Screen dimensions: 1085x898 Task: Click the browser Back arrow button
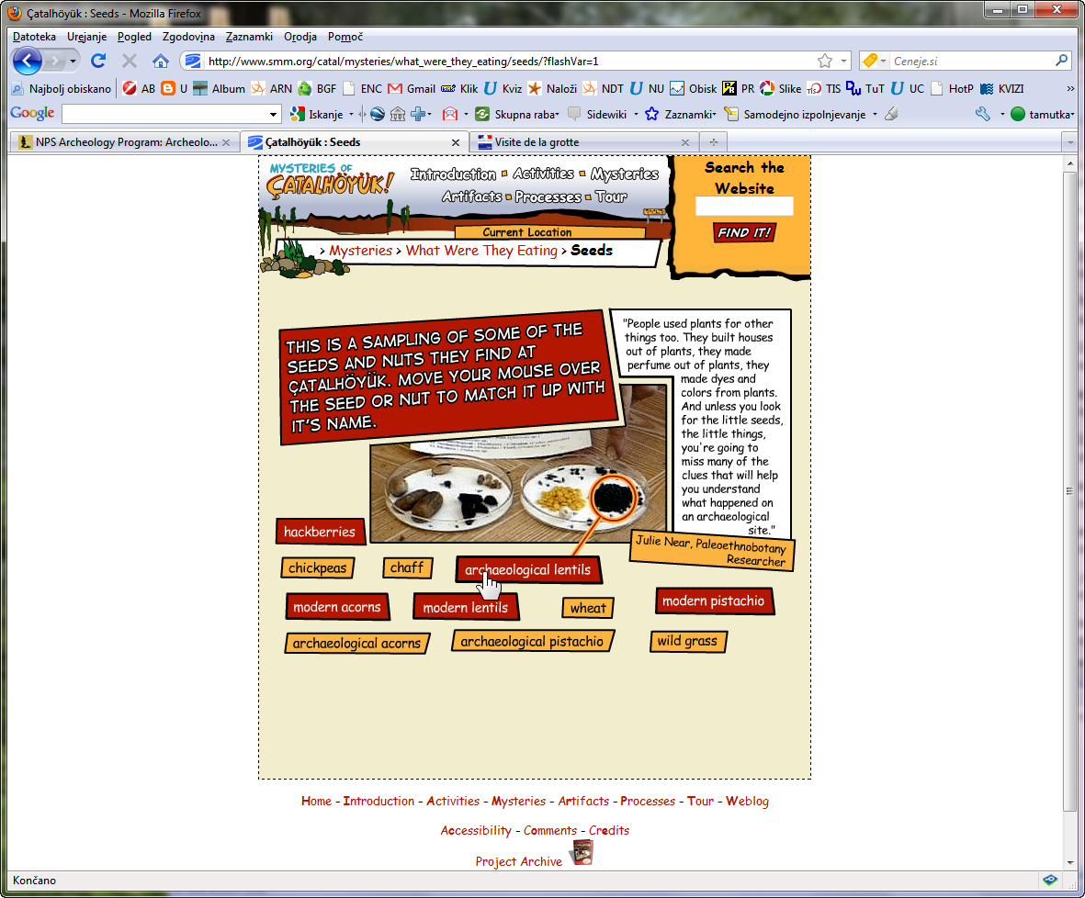[28, 61]
